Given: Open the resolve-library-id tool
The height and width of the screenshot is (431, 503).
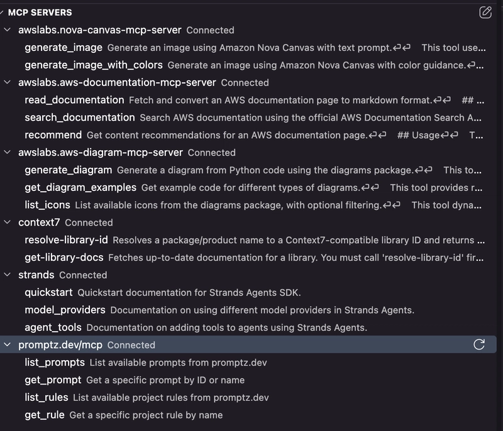Looking at the screenshot, I should [66, 240].
